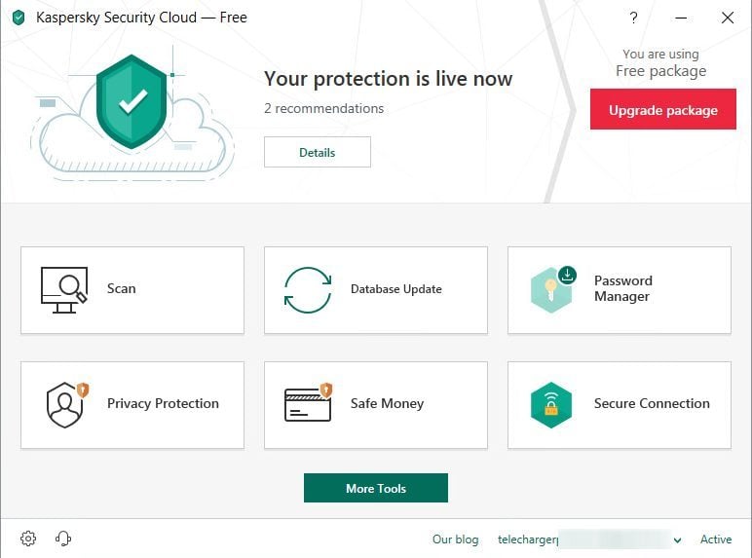752x558 pixels.
Task: Click the Safe Money card icon
Action: pos(309,404)
